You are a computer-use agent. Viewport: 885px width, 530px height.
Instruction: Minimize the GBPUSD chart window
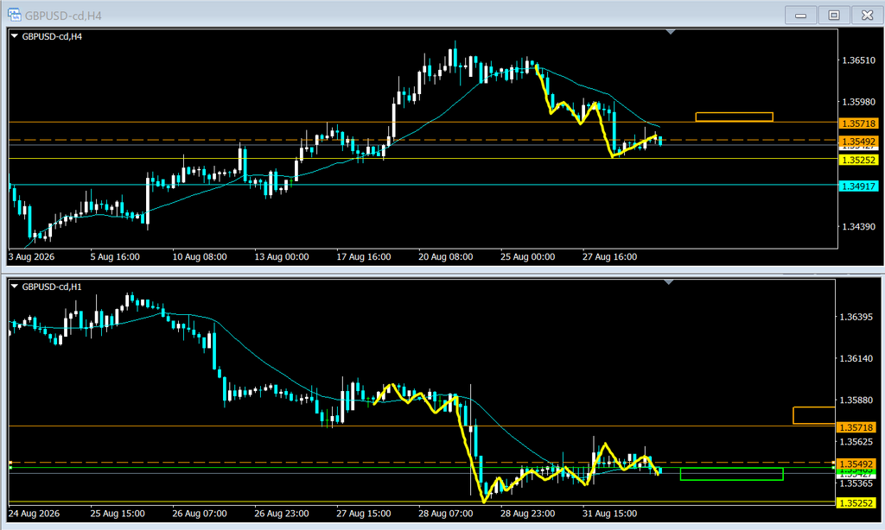tap(800, 16)
